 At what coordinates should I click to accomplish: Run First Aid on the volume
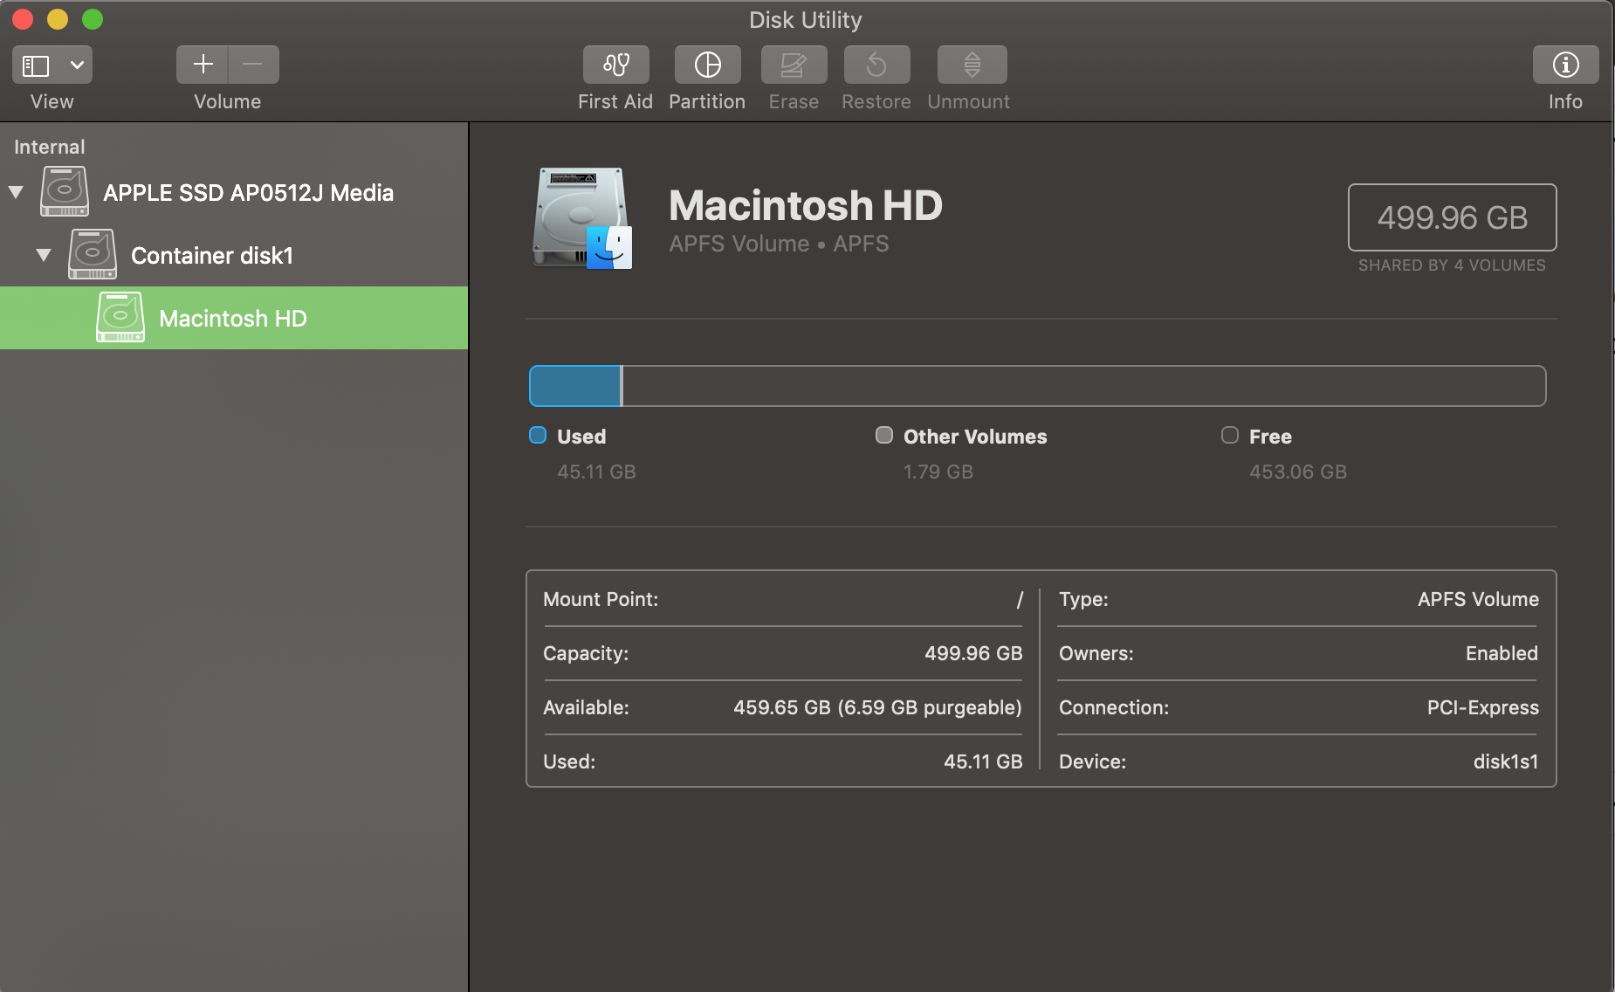pyautogui.click(x=616, y=65)
